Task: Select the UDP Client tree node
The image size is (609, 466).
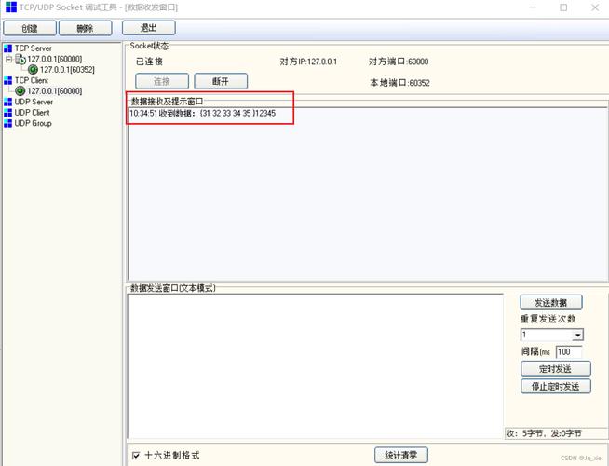Action: (x=33, y=113)
